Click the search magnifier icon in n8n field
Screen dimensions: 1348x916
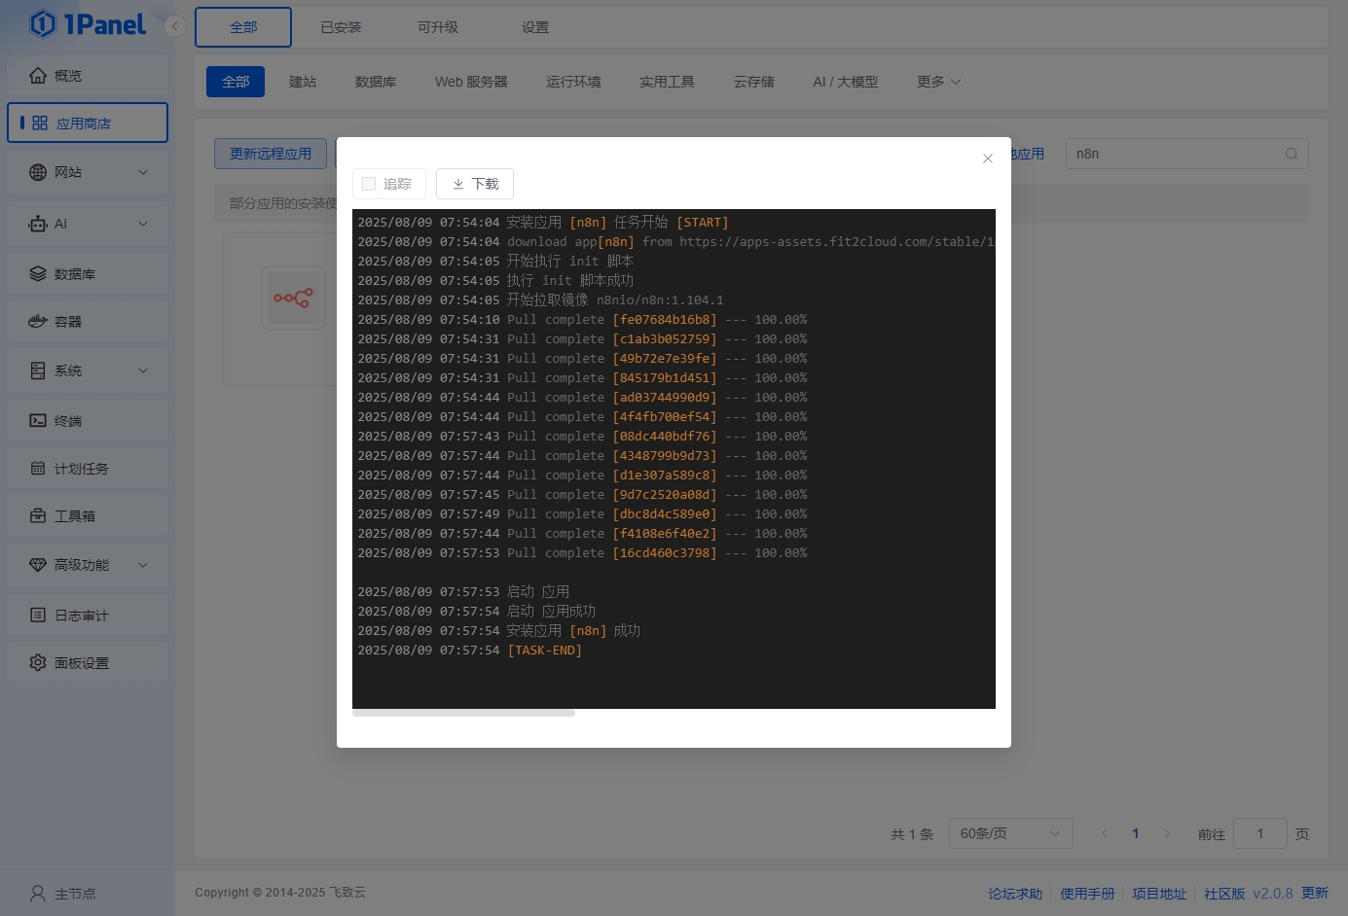coord(1292,154)
